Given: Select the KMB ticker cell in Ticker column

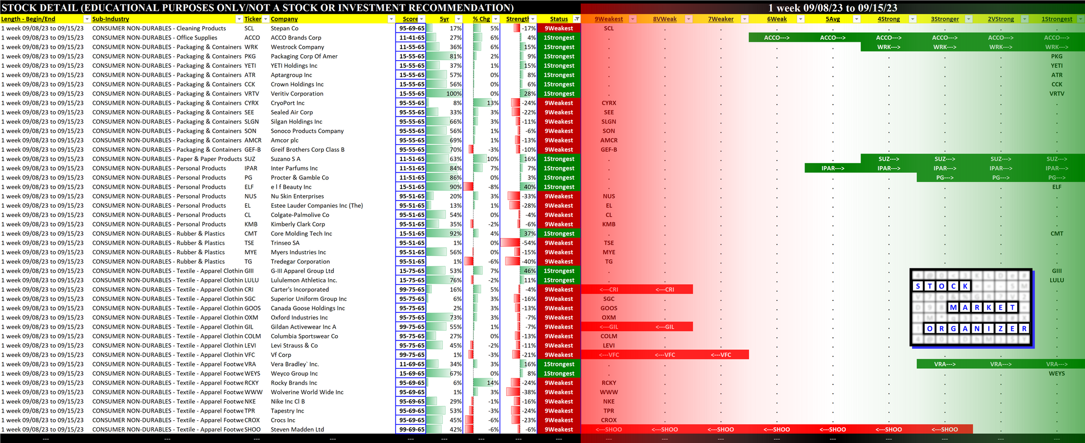Looking at the screenshot, I should click(x=256, y=224).
